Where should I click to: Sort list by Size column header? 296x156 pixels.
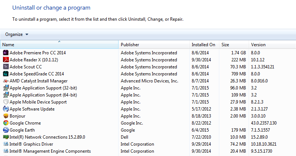coord(234,45)
